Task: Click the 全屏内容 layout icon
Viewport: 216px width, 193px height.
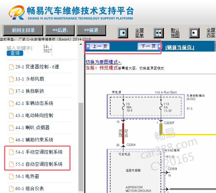Action: [x=194, y=33]
